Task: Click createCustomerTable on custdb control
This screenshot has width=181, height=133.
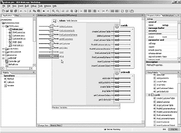Action: pos(101,31)
